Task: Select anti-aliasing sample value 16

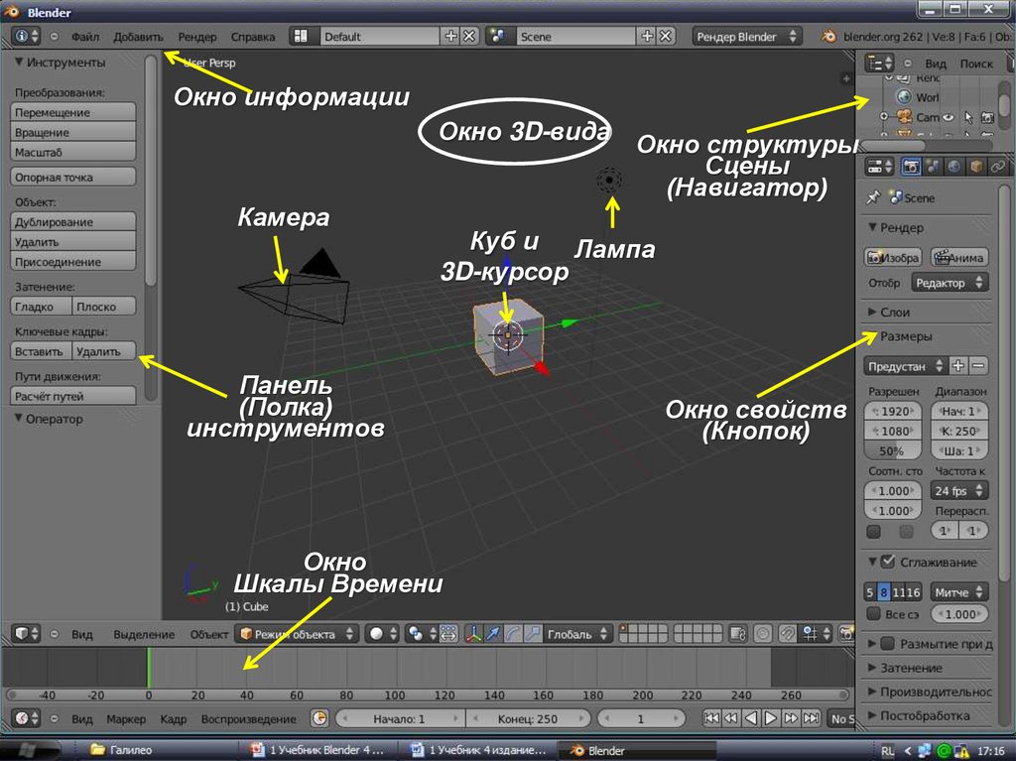Action: tap(913, 591)
